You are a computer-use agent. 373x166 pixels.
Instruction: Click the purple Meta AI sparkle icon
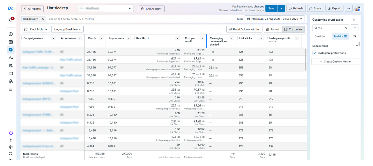tap(11, 133)
